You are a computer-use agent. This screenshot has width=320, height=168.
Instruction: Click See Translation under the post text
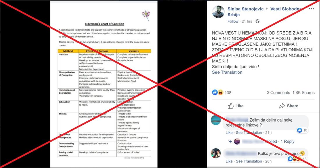[x=227, y=72]
